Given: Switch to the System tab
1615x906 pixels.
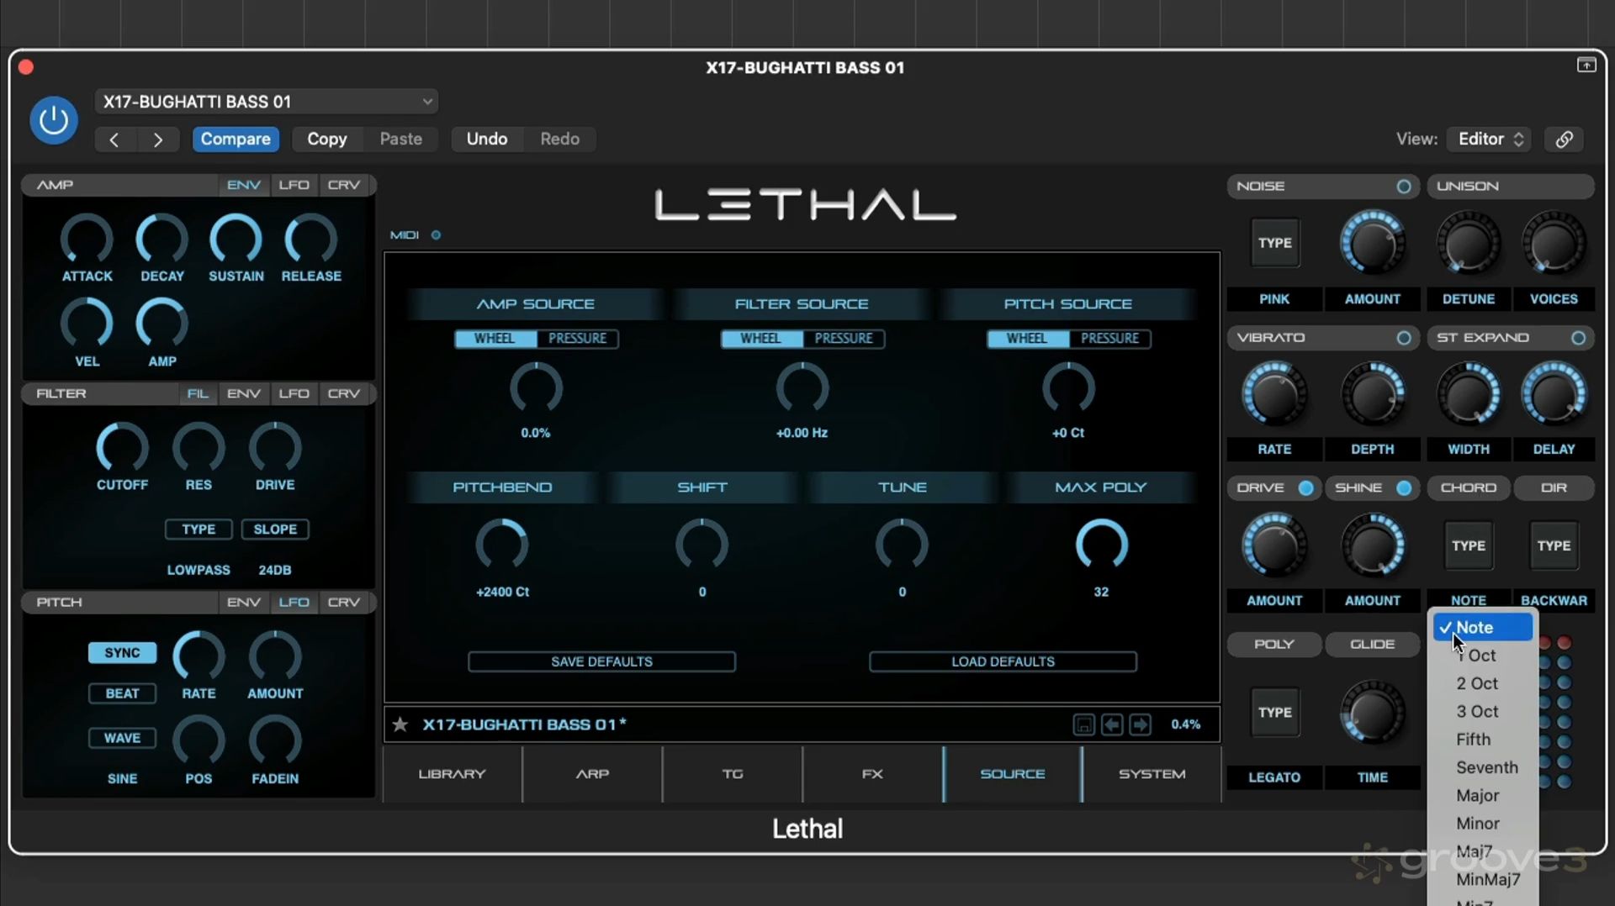Looking at the screenshot, I should 1152,774.
